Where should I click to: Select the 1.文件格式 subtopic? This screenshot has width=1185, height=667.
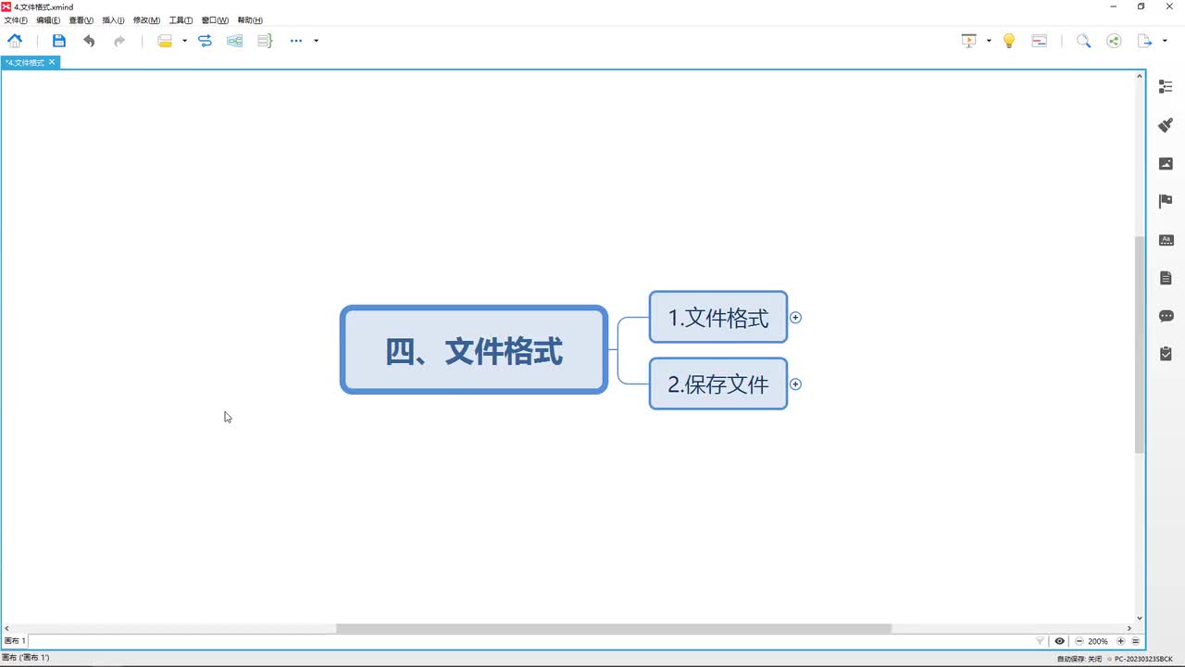point(718,318)
